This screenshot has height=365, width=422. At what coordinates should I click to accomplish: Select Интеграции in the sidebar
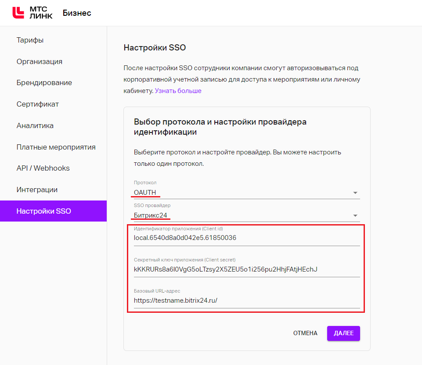click(37, 190)
